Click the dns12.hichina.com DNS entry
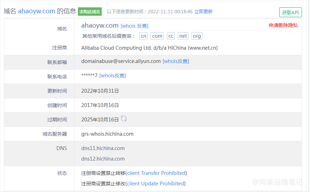Image resolution: width=310 pixels, height=192 pixels. pos(103,159)
